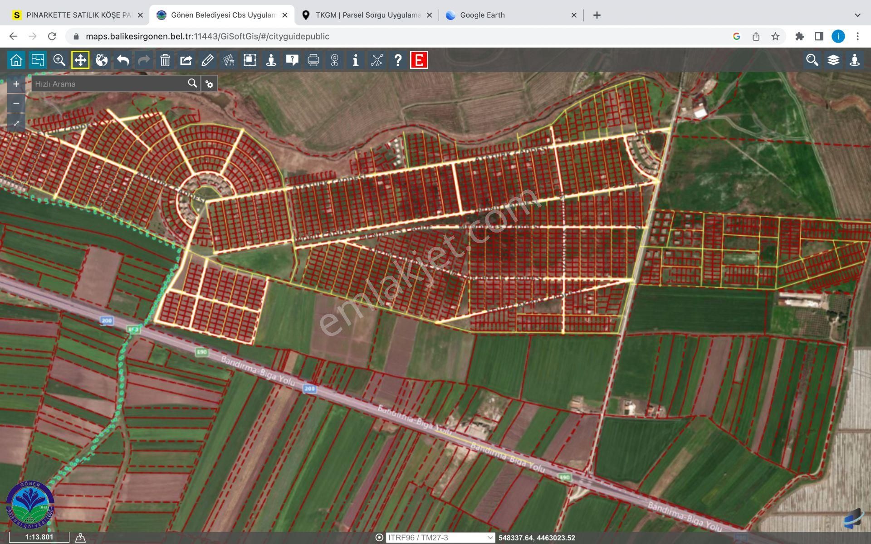Viewport: 871px width, 544px height.
Task: Reload the current page
Action: (52, 36)
